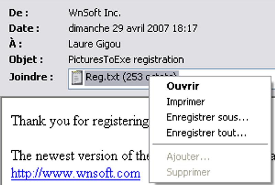Image resolution: width=275 pixels, height=185 pixels.
Task: Select Enregistrer sous... menu entry
Action: coord(207,117)
